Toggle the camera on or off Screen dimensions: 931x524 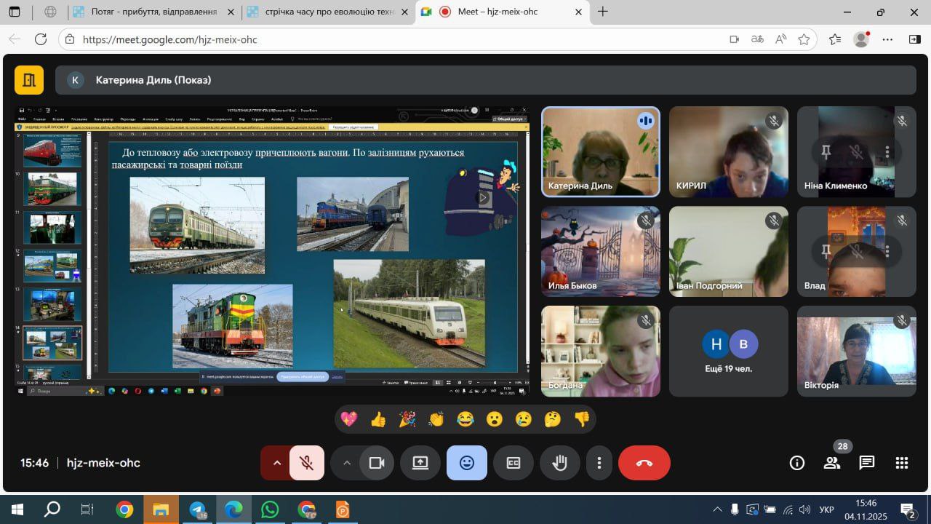pyautogui.click(x=376, y=463)
